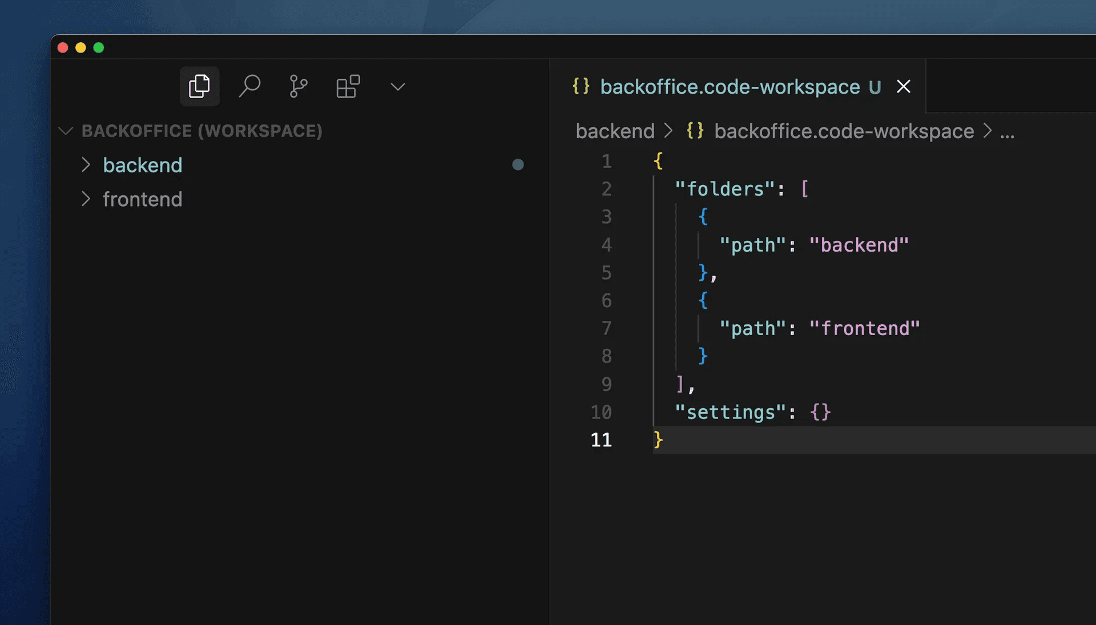The image size is (1096, 625).
Task: Click the Extensions icon in the activity bar
Action: point(348,86)
